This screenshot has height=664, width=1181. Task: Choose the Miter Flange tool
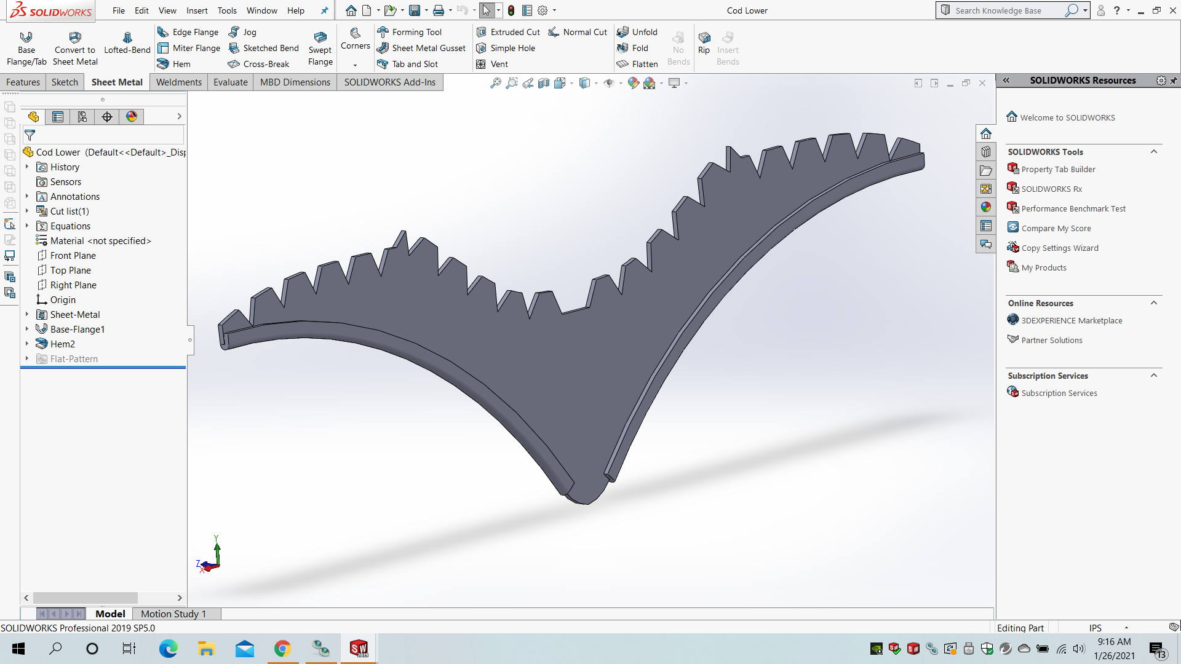coord(189,48)
